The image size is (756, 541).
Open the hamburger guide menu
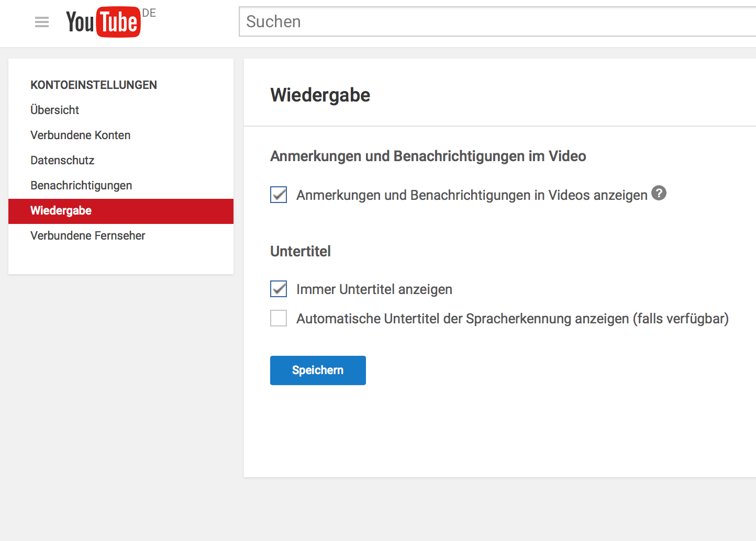42,22
